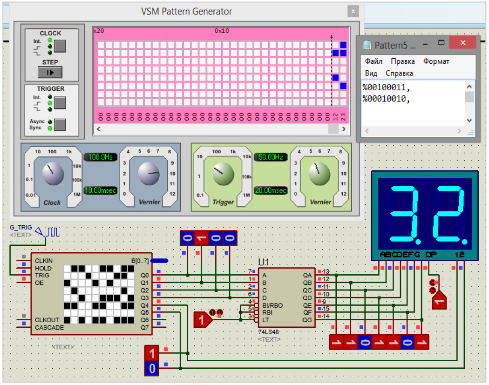
Task: Toggle second-row blue cell in column 23
Action: click(343, 53)
